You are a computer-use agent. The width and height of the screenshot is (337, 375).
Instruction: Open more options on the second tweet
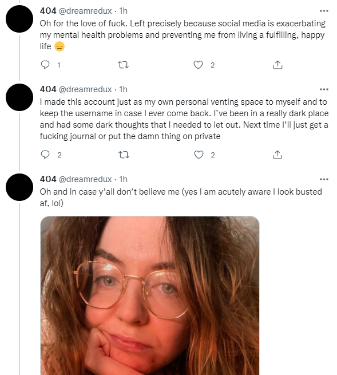click(324, 89)
